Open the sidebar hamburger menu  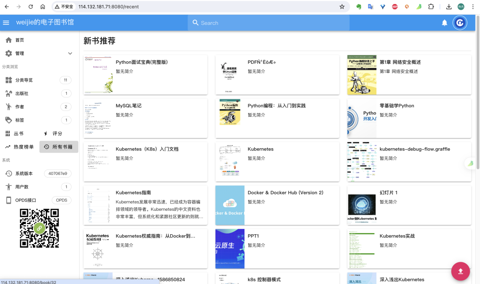pos(6,23)
